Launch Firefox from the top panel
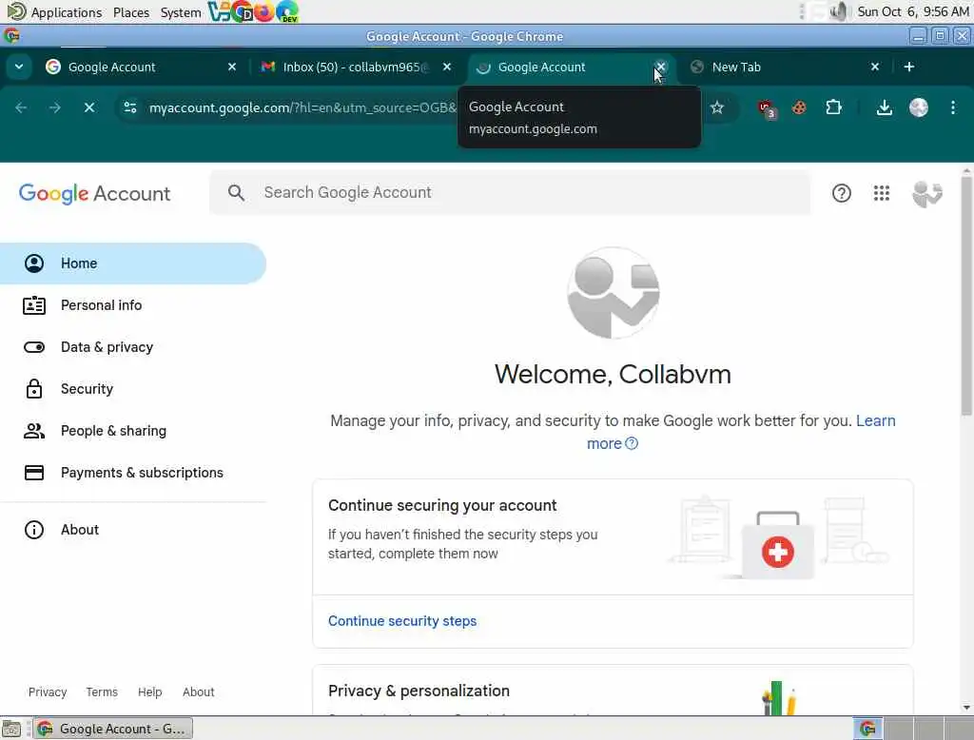This screenshot has width=974, height=740. click(264, 11)
